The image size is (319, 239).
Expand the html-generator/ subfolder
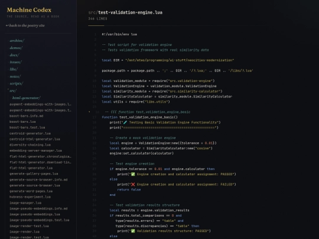[26, 98]
